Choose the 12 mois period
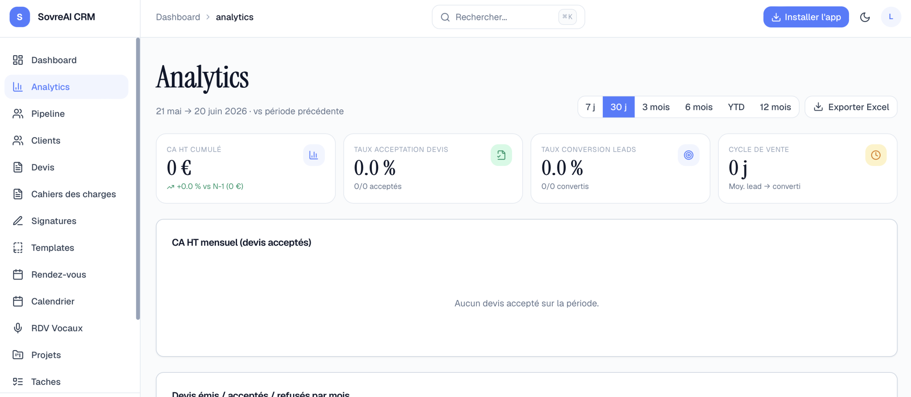 [775, 107]
